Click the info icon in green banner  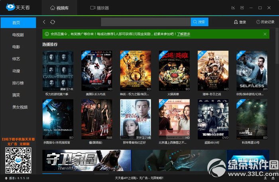pos(47,34)
